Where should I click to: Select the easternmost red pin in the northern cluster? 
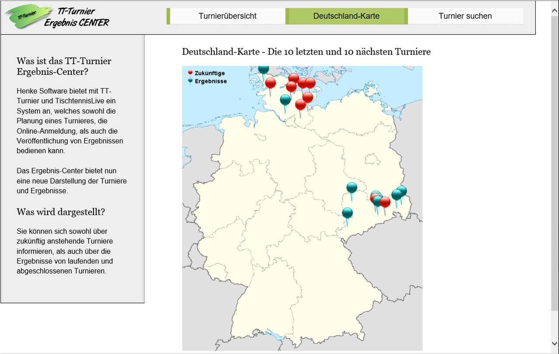tap(310, 83)
